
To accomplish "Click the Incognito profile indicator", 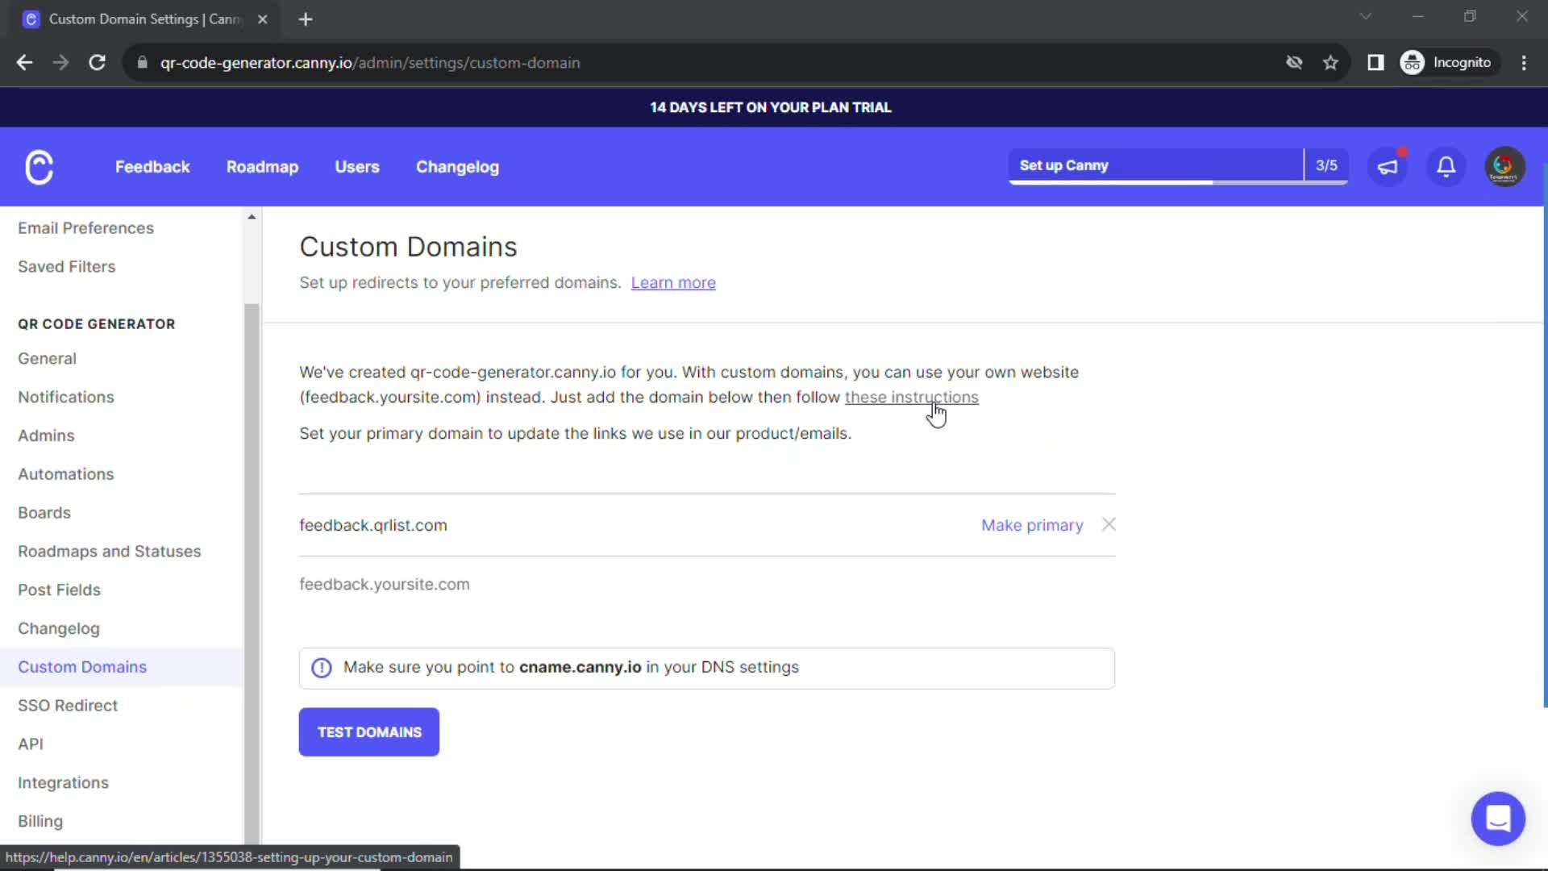I will [x=1448, y=62].
